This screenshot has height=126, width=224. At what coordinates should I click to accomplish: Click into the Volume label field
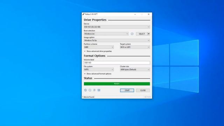coord(117,63)
